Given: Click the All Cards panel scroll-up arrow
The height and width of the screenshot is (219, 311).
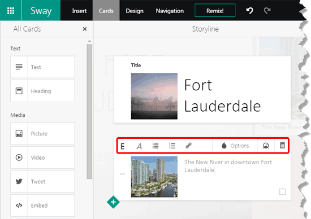Looking at the screenshot, I should (89, 41).
